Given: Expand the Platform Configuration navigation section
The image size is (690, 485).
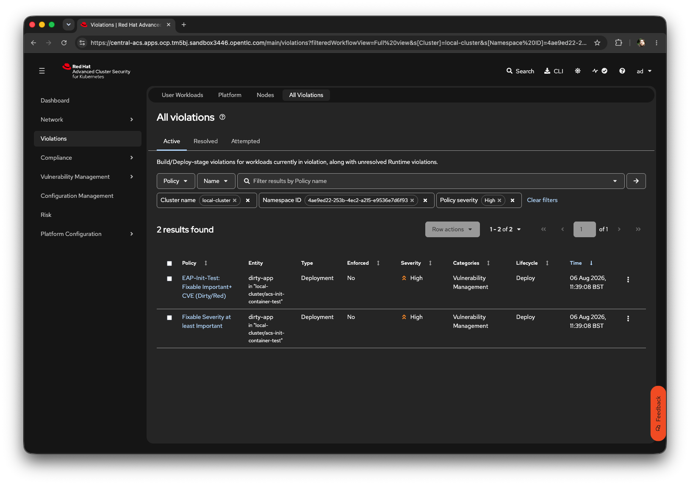Looking at the screenshot, I should tap(87, 234).
